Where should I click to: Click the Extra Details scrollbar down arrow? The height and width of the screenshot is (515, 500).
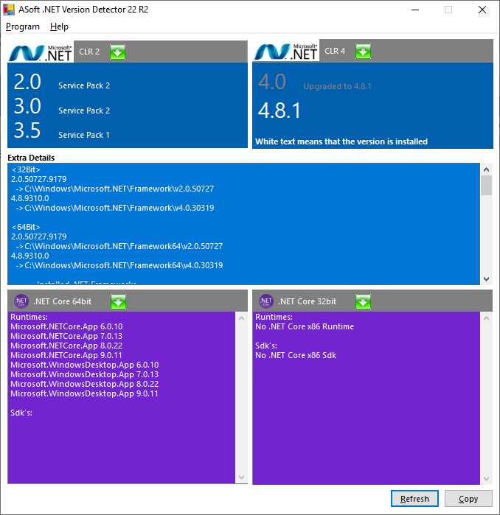click(487, 278)
